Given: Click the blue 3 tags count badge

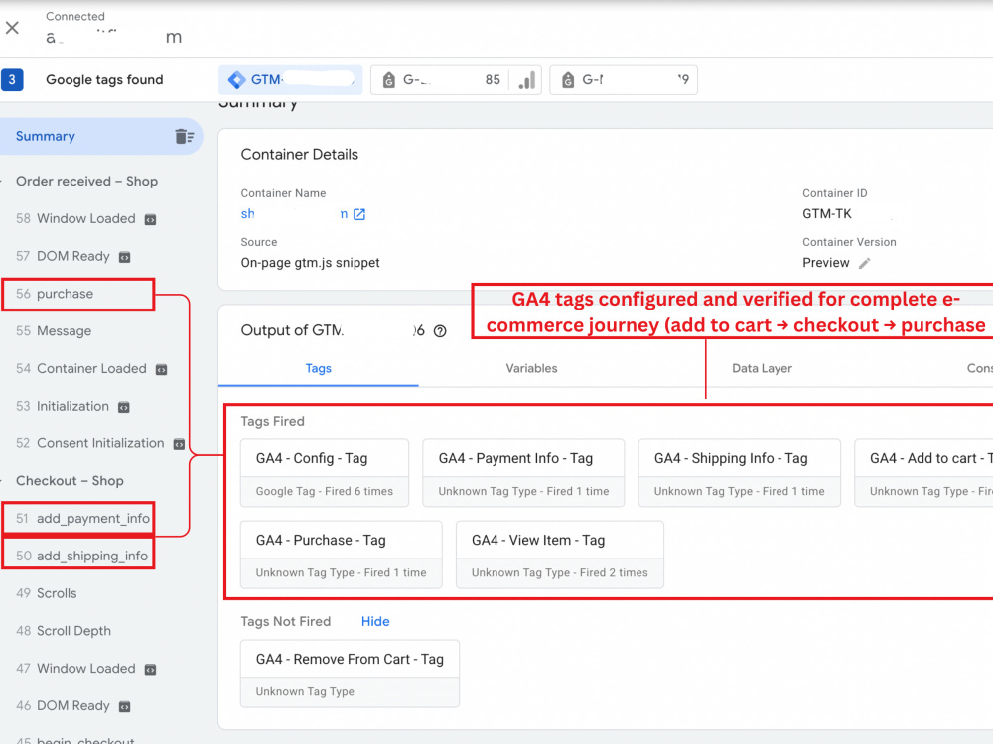Looking at the screenshot, I should (12, 79).
